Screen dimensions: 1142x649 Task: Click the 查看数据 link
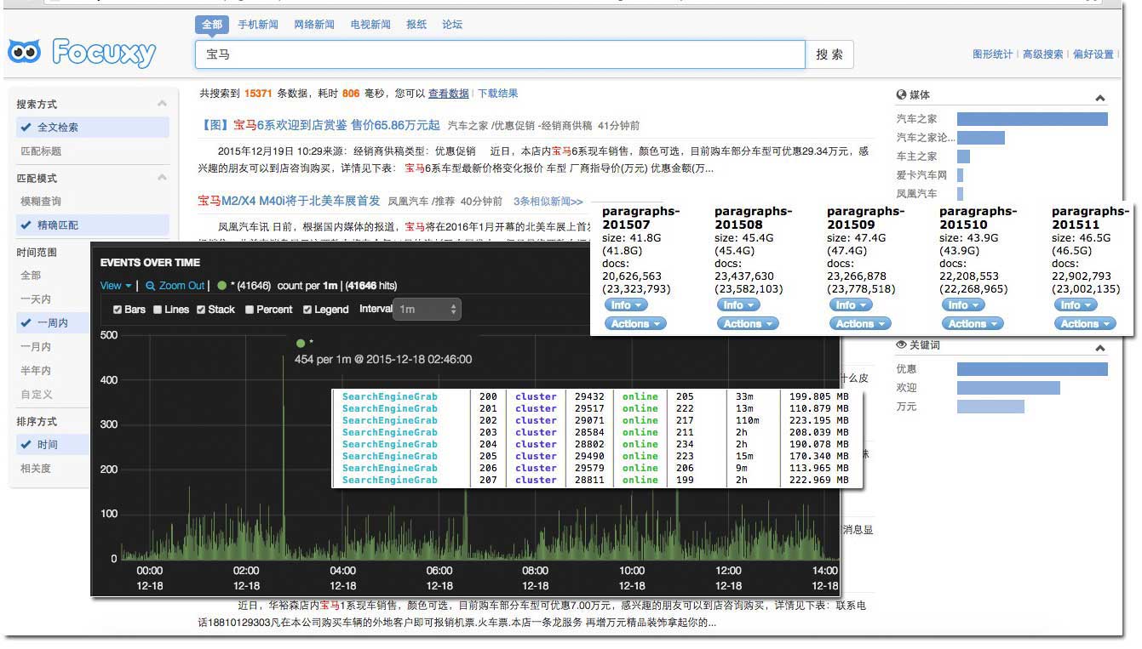[449, 94]
